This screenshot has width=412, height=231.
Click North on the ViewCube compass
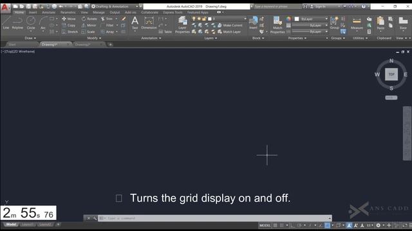[391, 61]
